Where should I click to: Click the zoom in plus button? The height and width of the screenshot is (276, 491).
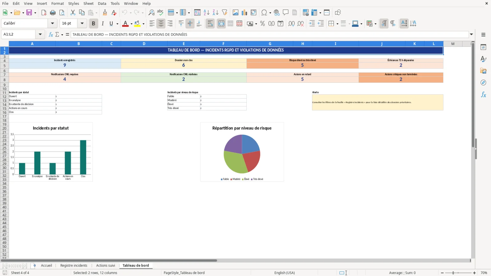click(474, 273)
